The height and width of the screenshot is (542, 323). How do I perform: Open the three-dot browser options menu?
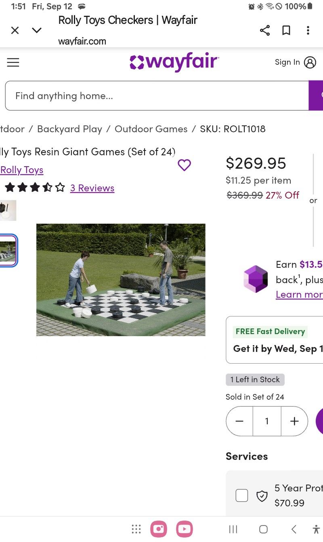[x=308, y=30]
